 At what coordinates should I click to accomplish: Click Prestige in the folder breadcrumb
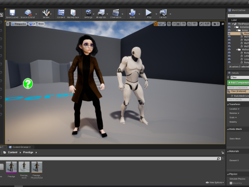click(28, 152)
